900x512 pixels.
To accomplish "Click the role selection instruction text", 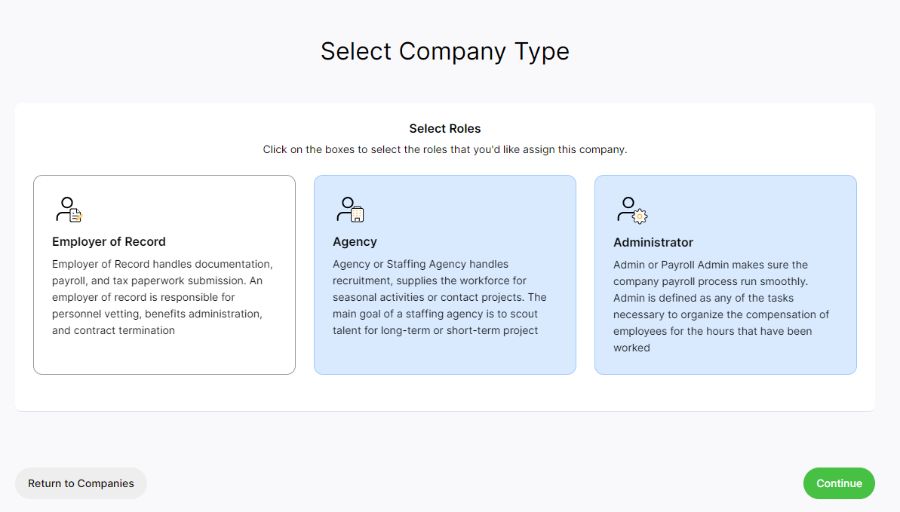I will (445, 149).
